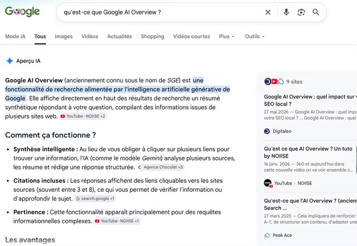The width and height of the screenshot is (357, 246).
Task: Open the YouTube · NOIISE +1 citation chip
Action: pyautogui.click(x=118, y=221)
